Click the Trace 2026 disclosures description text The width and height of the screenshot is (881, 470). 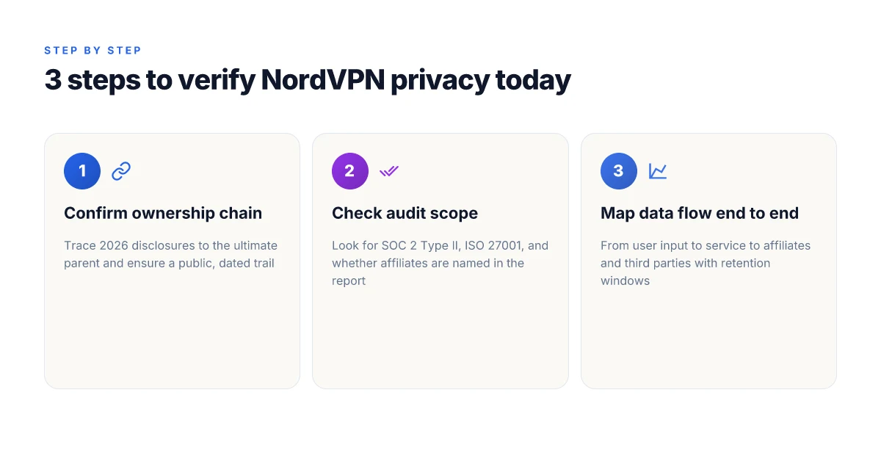[x=170, y=254]
